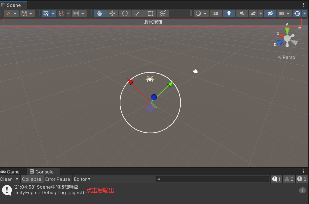Toggle the info message count filter
Image resolution: width=309 pixels, height=204 pixels.
point(276,179)
